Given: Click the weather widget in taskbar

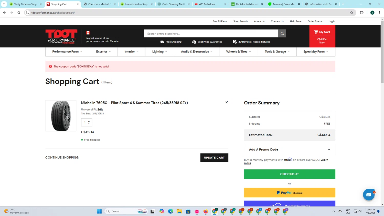Looking at the screenshot, I should (x=17, y=211).
